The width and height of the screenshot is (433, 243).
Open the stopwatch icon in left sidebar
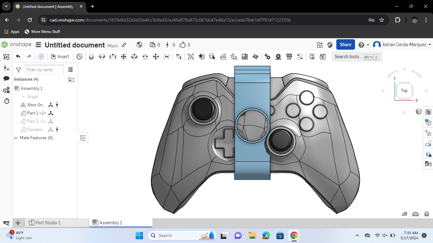6,101
